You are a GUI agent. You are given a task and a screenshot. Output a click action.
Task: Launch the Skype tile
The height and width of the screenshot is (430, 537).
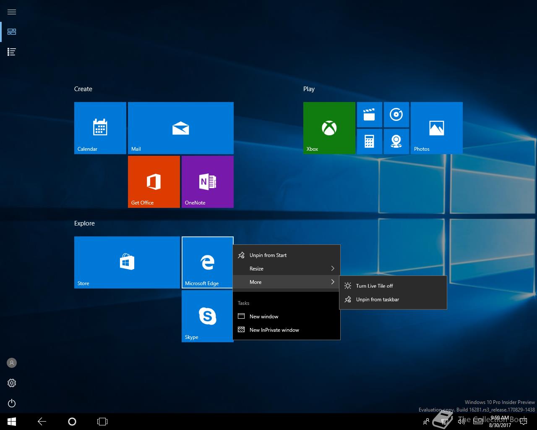(208, 316)
